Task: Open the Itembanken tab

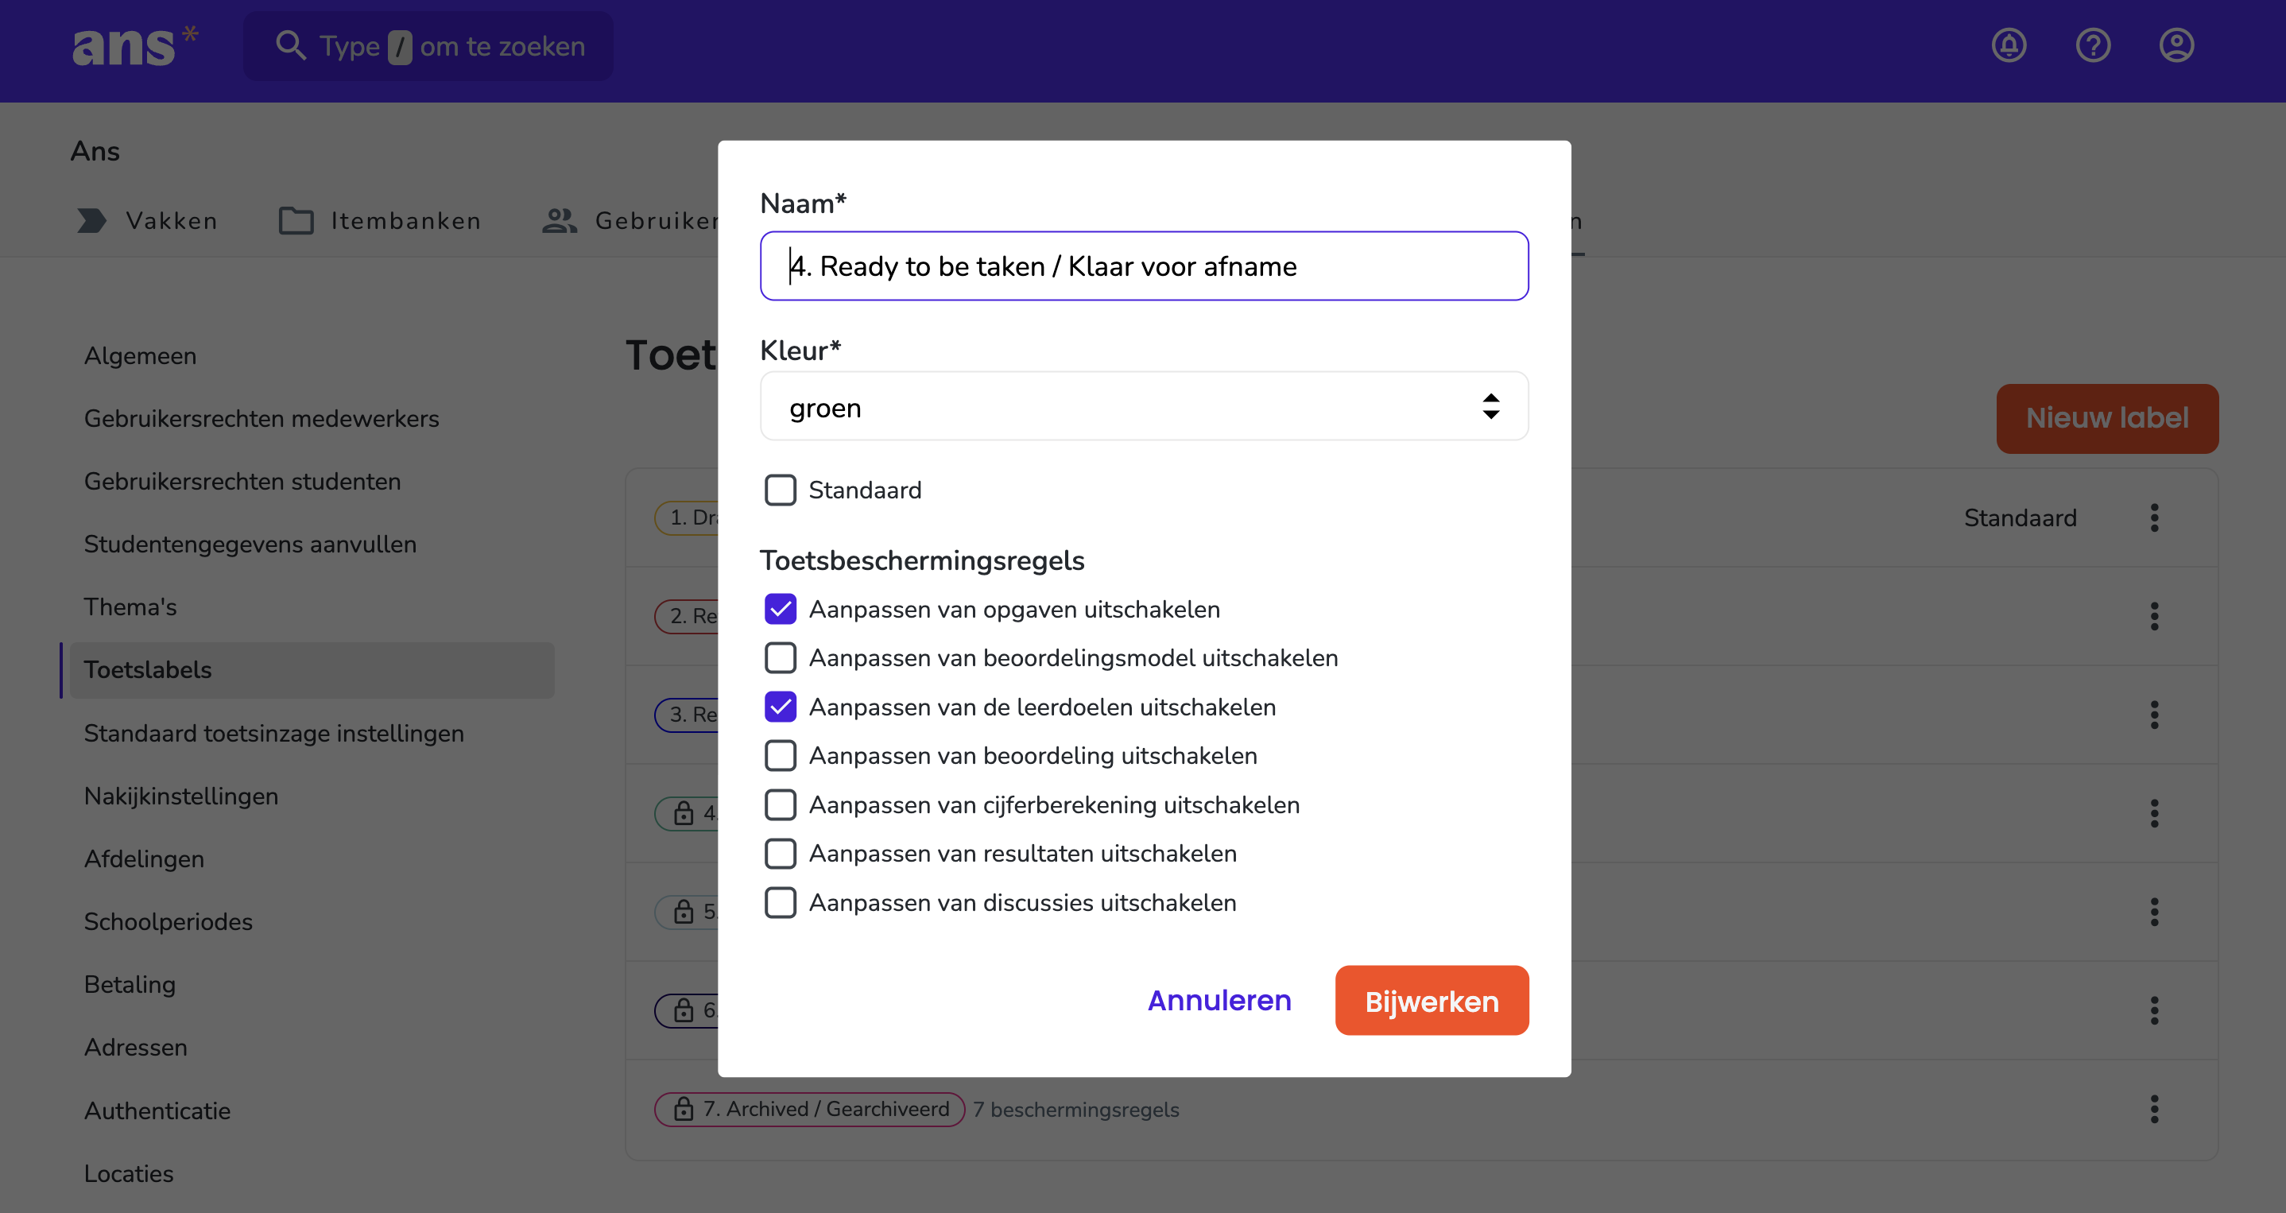Action: (x=380, y=221)
